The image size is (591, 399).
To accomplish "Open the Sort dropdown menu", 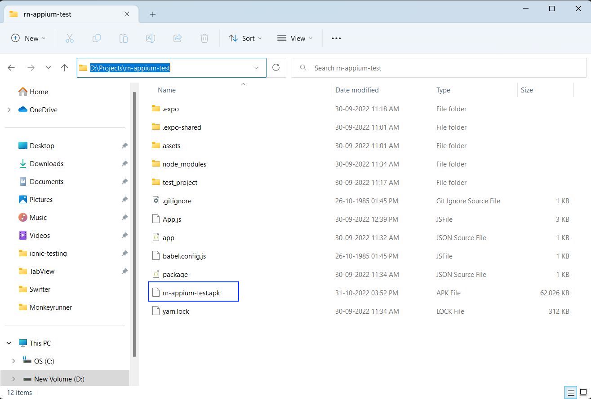I will tap(245, 39).
